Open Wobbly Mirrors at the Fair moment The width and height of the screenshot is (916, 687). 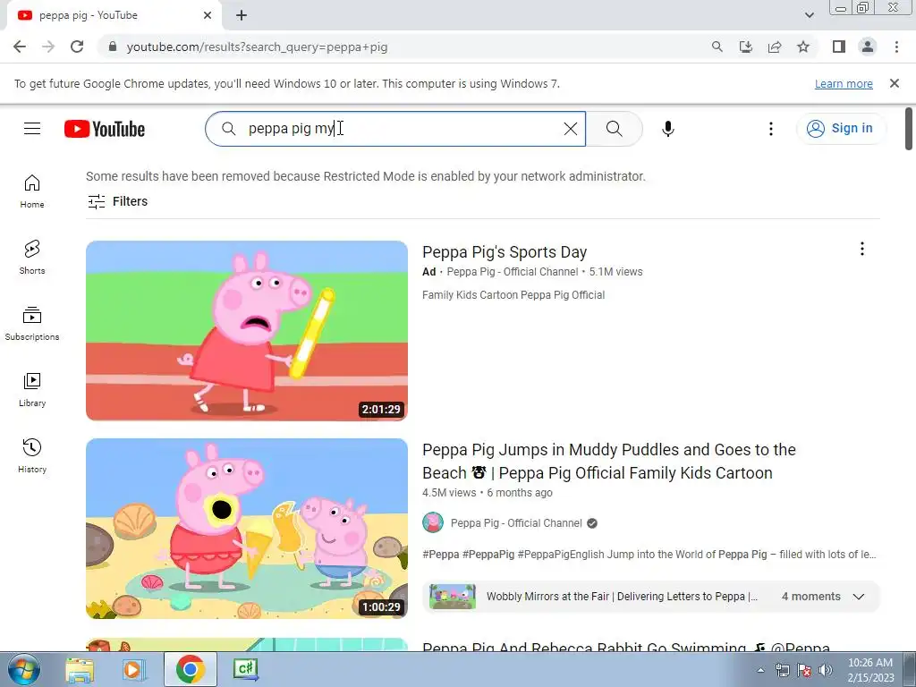(622, 597)
